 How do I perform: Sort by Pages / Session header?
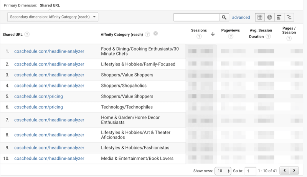[x=289, y=30]
